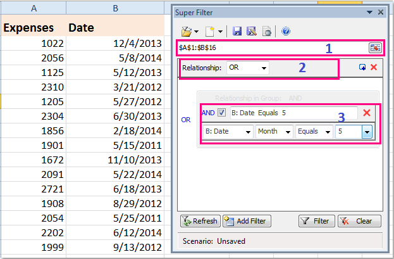Select cell with expense 2054
Image resolution: width=394 pixels, height=259 pixels.
point(34,218)
